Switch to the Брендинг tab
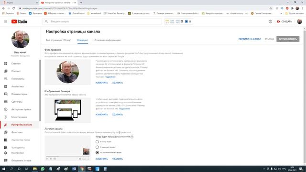The width and height of the screenshot is (306, 172). coord(83,40)
